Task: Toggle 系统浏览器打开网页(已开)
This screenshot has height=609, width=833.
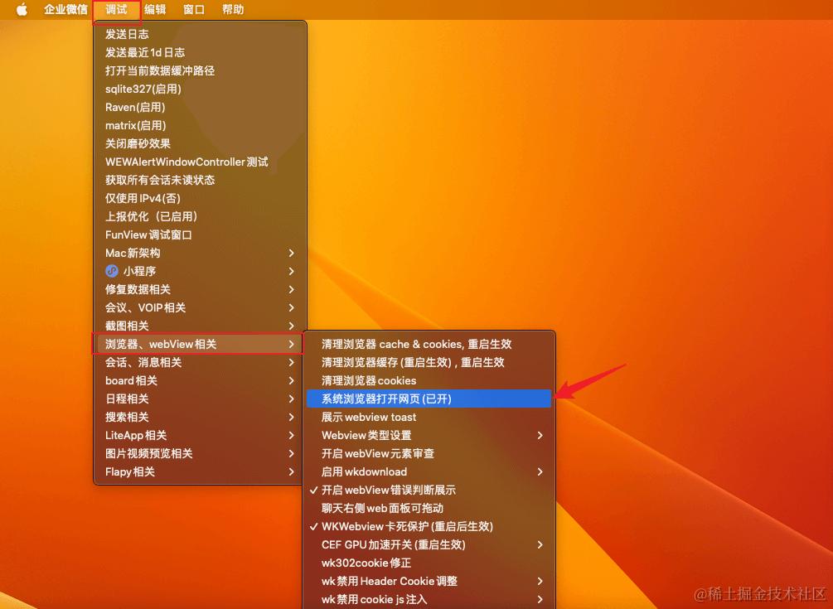Action: 429,399
